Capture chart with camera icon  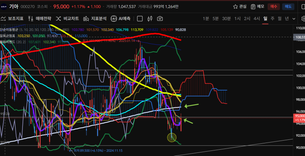(x=160, y=19)
